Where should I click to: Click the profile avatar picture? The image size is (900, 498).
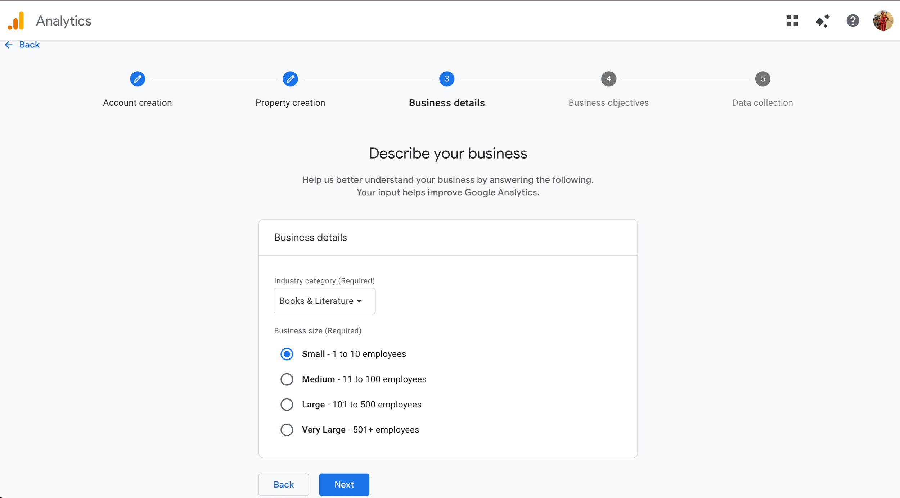click(883, 21)
